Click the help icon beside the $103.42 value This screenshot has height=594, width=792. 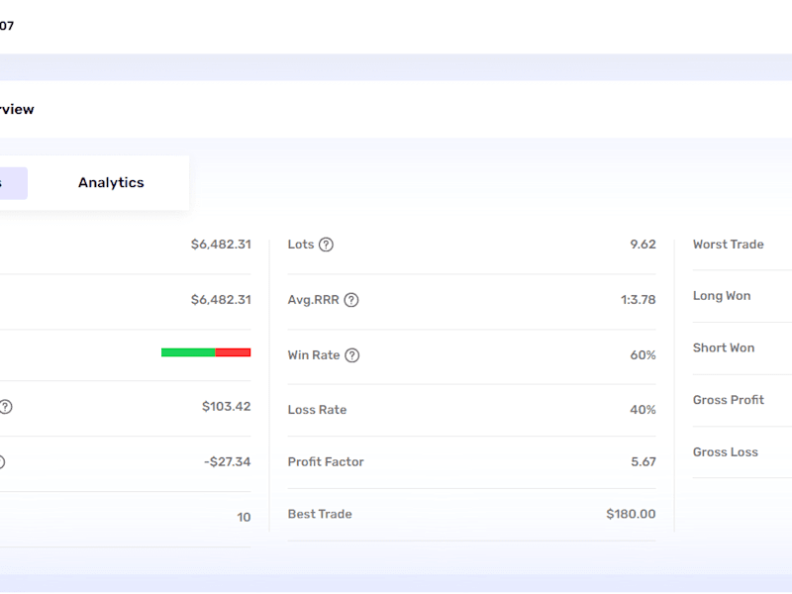[5, 407]
